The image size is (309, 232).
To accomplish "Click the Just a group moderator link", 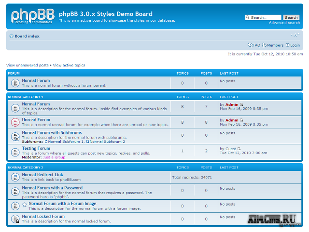I will point(54,157).
